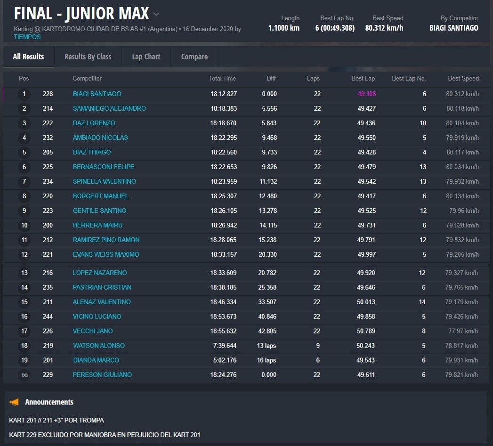Select the VECCHI JANO competitor link
This screenshot has width=493, height=446.
tap(93, 331)
